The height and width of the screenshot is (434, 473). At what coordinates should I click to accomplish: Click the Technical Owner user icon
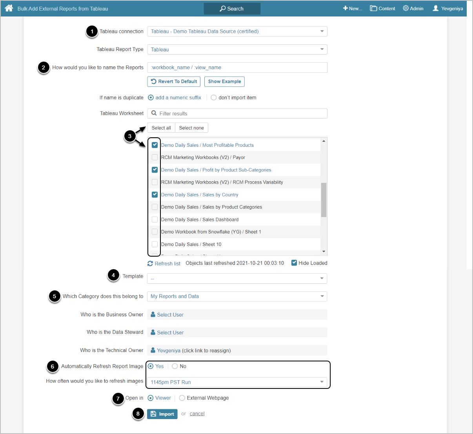[153, 350]
